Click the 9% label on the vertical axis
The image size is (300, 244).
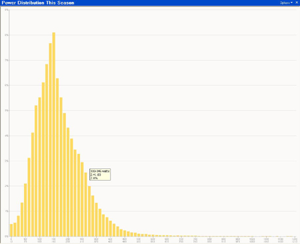tap(7, 10)
